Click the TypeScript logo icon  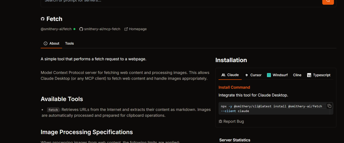tap(309, 75)
